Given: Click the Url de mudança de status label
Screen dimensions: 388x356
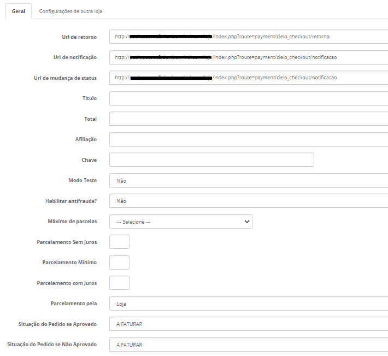Looking at the screenshot, I should coord(66,78).
